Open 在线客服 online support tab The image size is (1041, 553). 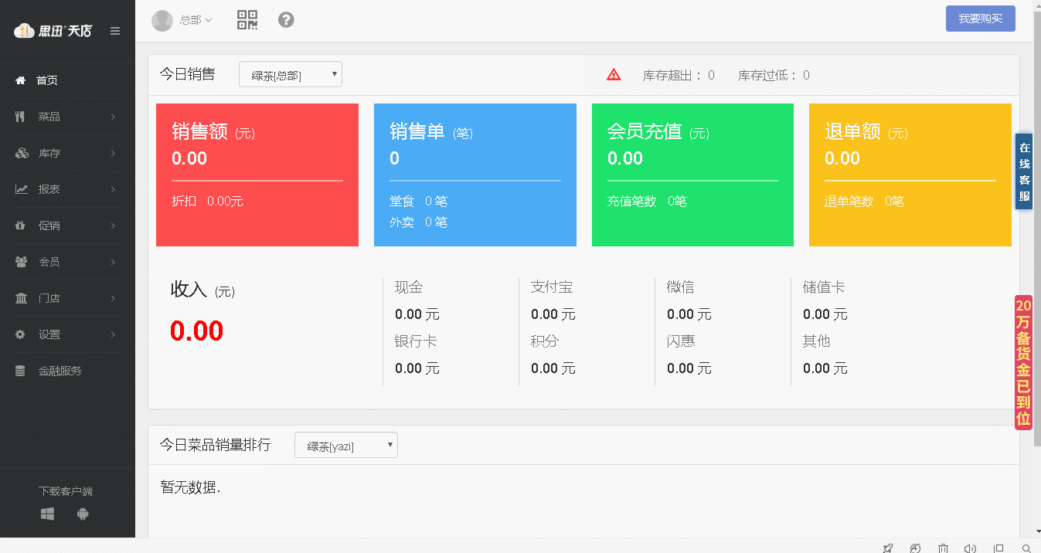pos(1024,171)
